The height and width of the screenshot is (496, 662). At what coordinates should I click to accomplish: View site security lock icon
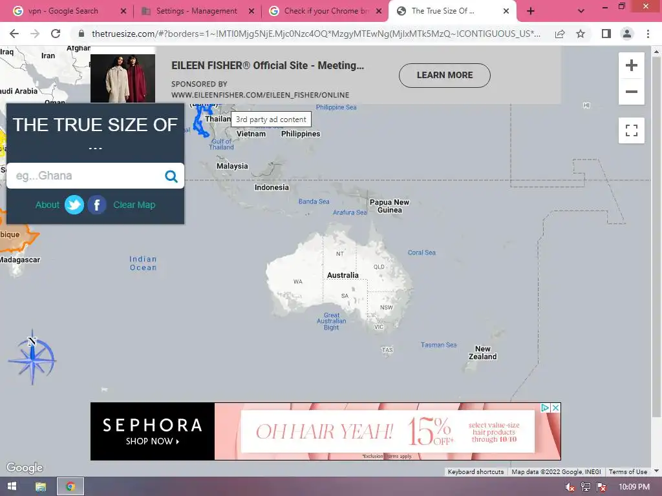(81, 34)
